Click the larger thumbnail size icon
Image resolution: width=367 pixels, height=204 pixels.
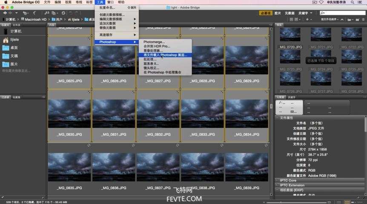[329, 202]
